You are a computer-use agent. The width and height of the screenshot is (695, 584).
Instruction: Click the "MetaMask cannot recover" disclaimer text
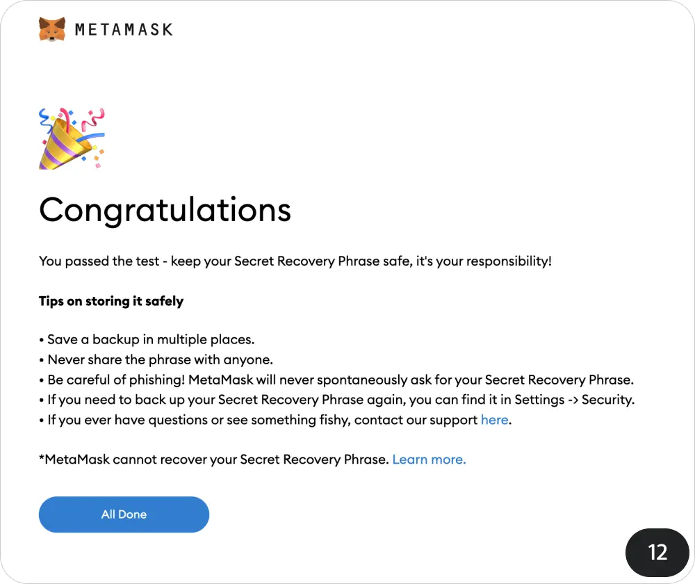pyautogui.click(x=213, y=460)
